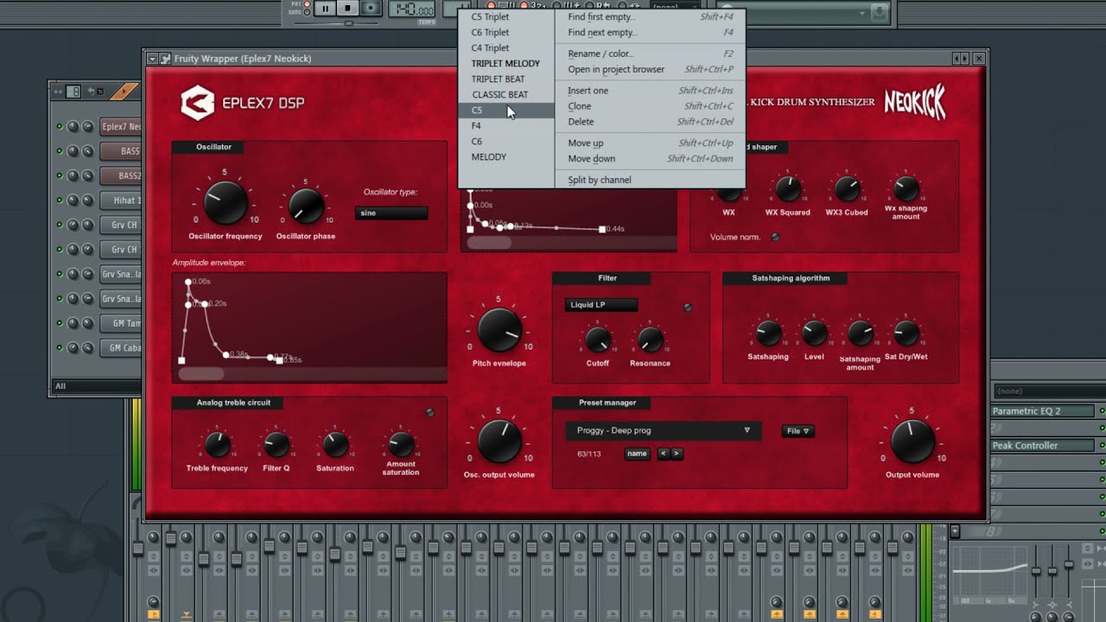Select the Hihat 1 channel button
The image size is (1106, 622).
tap(120, 200)
